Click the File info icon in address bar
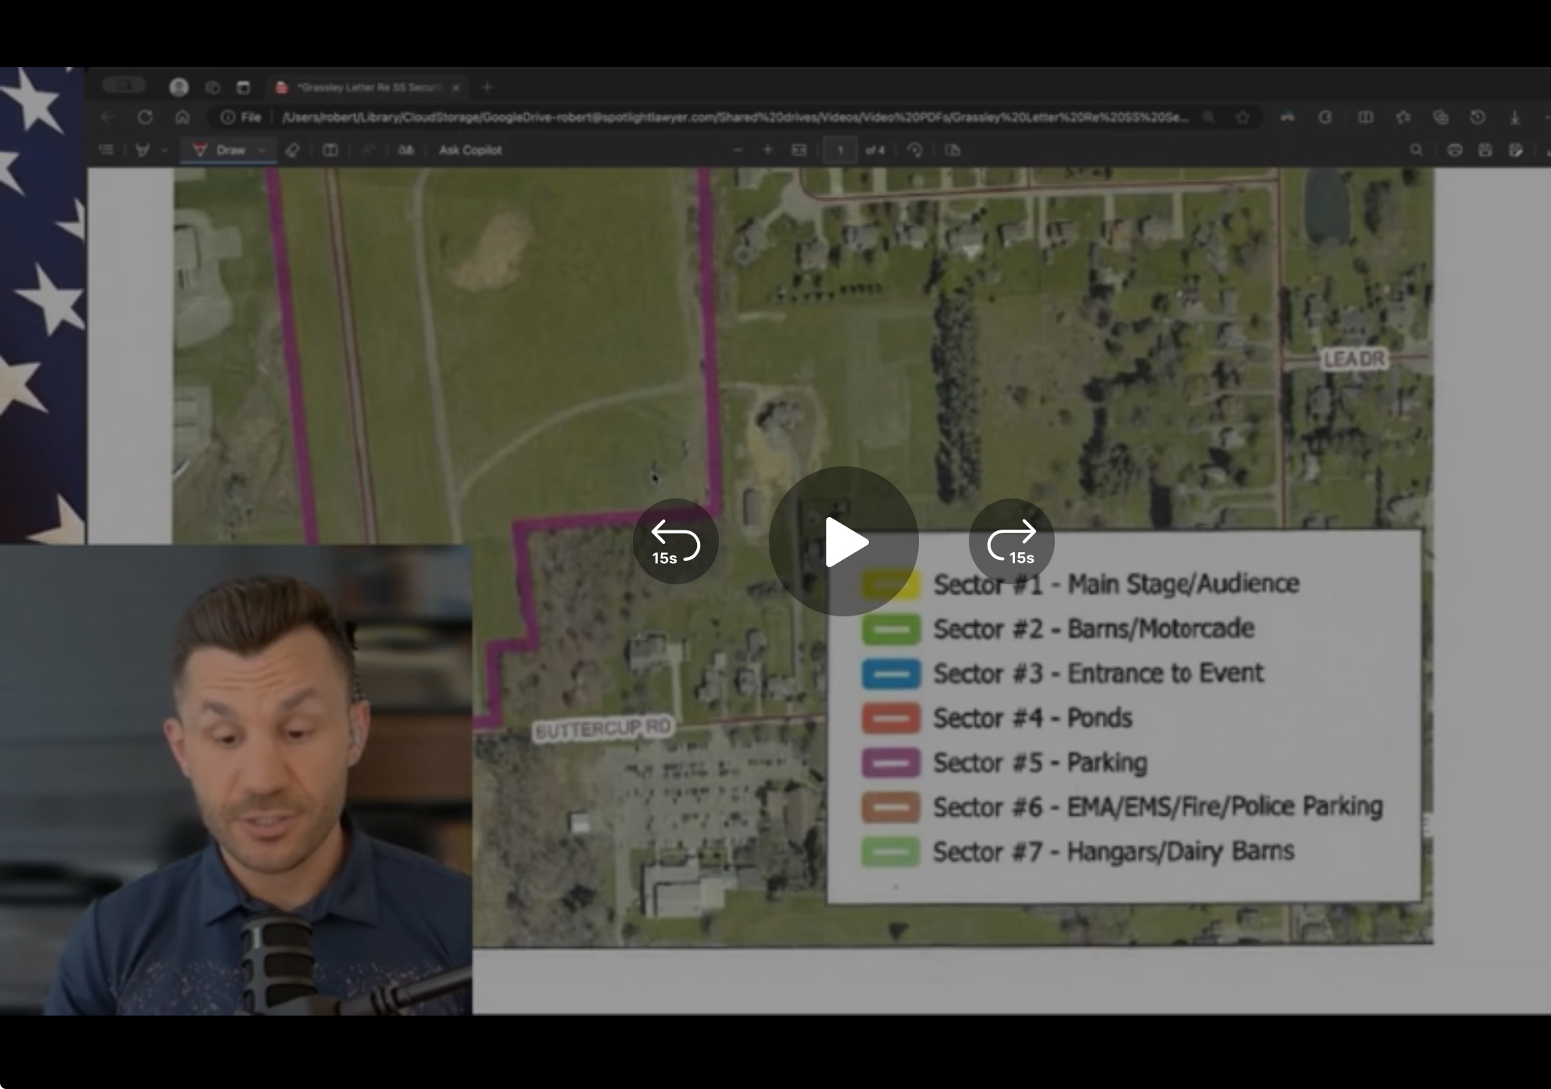 [240, 117]
